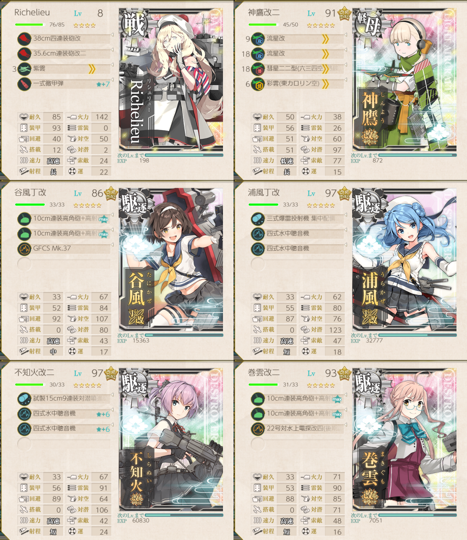
Task: Click the 彗星二二型(六三四空) dive bomber icon
Action: 258,68
